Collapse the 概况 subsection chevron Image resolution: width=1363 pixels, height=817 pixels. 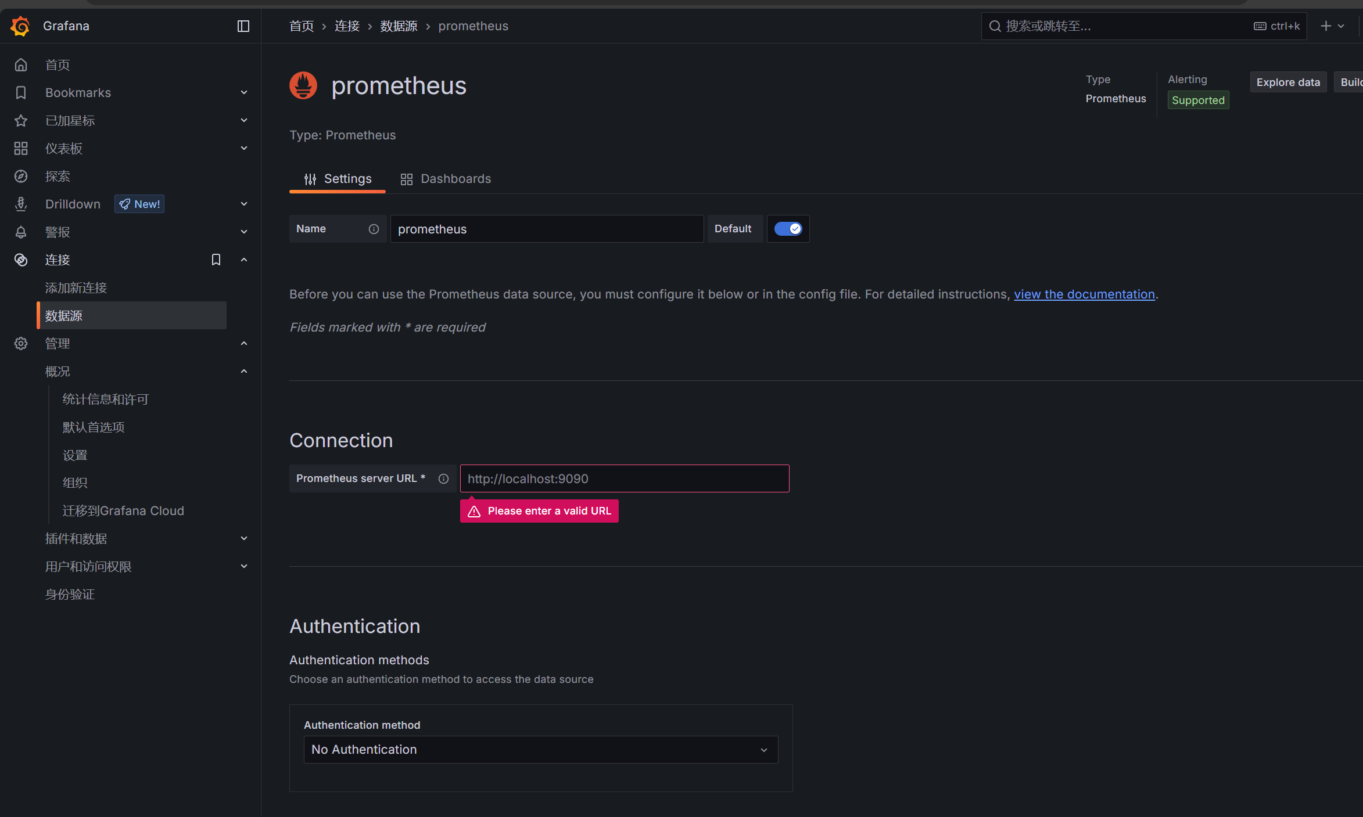pos(244,371)
